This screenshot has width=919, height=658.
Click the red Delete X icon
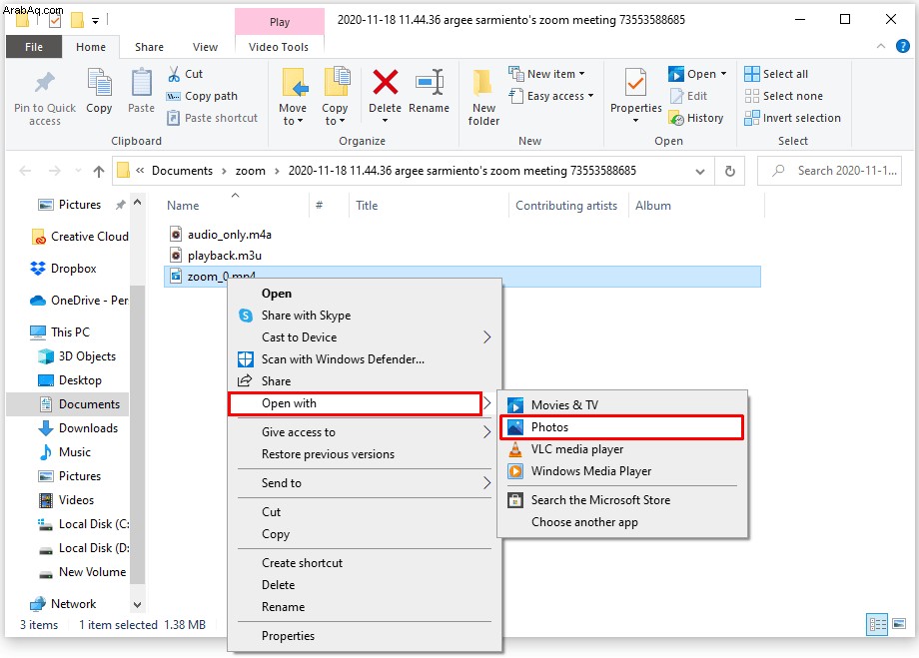coord(385,82)
